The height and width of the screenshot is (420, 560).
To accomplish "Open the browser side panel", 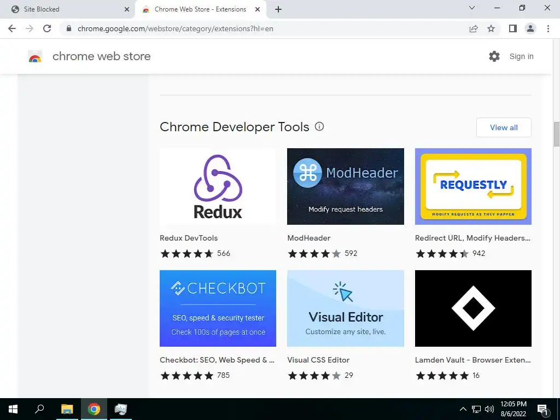I will click(x=513, y=28).
